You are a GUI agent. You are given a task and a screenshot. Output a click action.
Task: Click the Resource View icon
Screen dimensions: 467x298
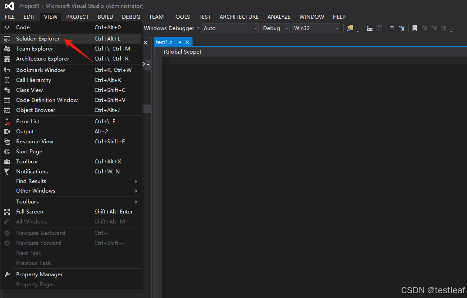point(7,142)
